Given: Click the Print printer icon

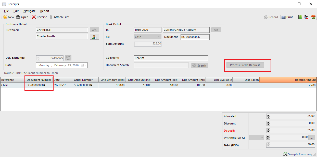Looking at the screenshot, I should 283,17.
